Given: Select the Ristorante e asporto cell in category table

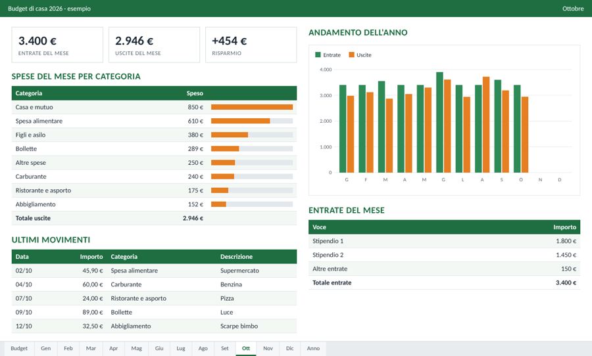Looking at the screenshot, I should click(x=43, y=190).
